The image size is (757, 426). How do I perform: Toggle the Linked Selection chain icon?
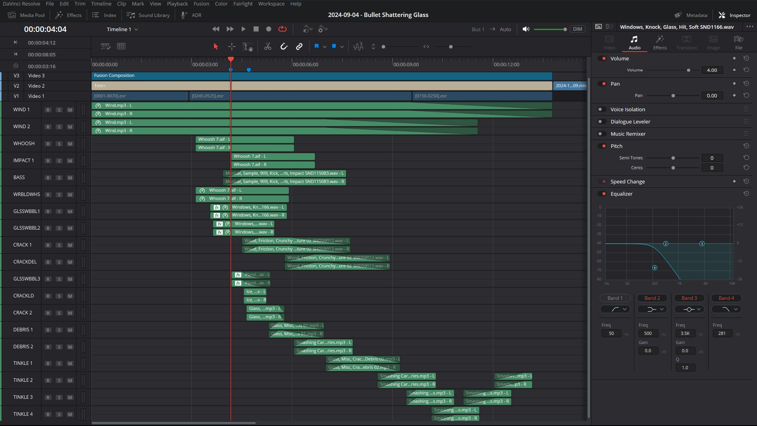(299, 47)
